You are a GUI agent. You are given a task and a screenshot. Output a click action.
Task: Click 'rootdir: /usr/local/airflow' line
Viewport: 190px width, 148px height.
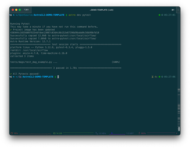pyautogui.click(x=29, y=50)
